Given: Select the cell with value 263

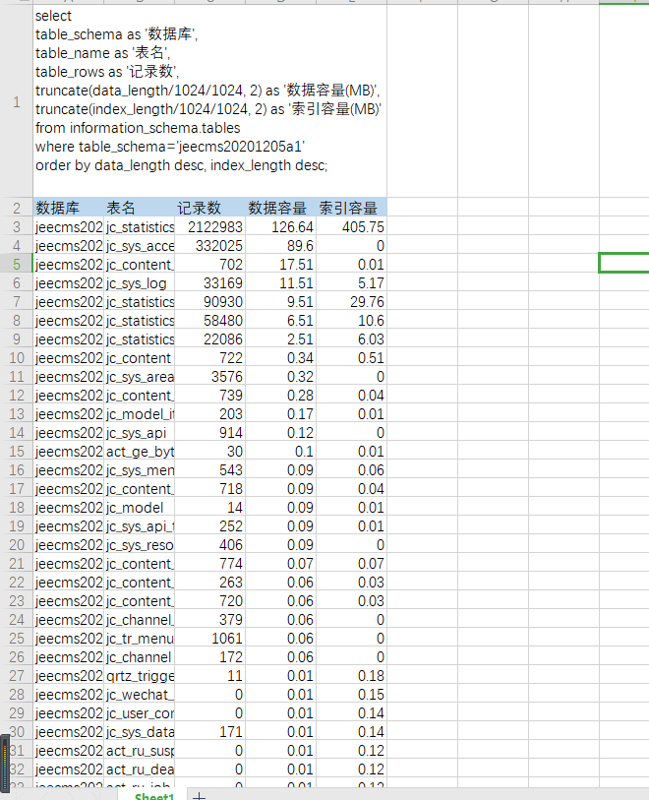Looking at the screenshot, I should coord(210,582).
